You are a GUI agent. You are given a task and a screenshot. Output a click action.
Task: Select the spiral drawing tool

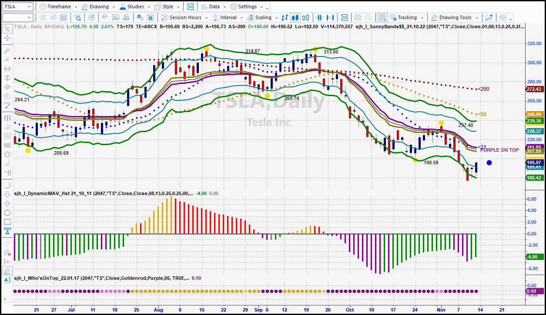coord(7,154)
